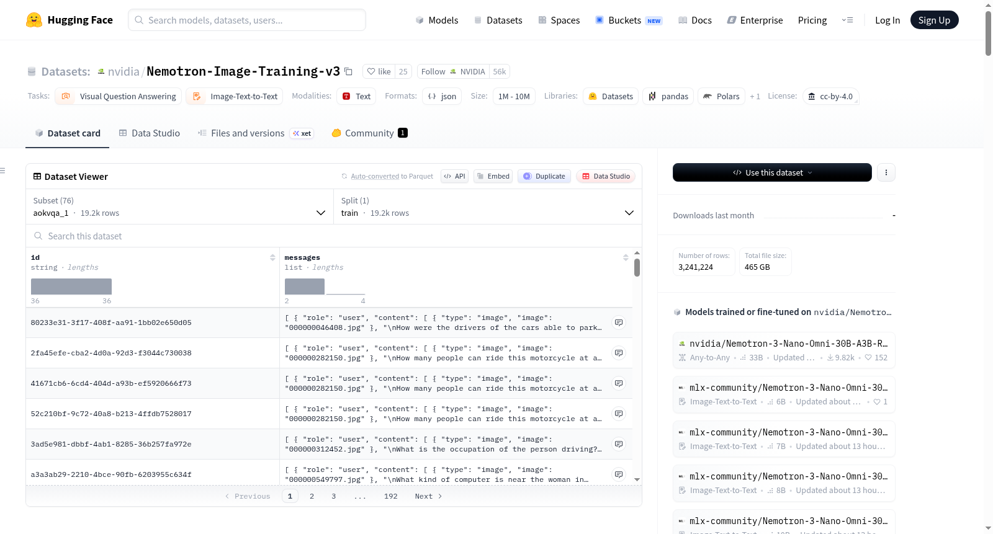Open Spaces in the top navigation

[559, 20]
